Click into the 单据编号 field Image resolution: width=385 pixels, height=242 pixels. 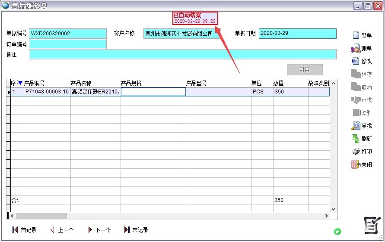[x=67, y=34]
